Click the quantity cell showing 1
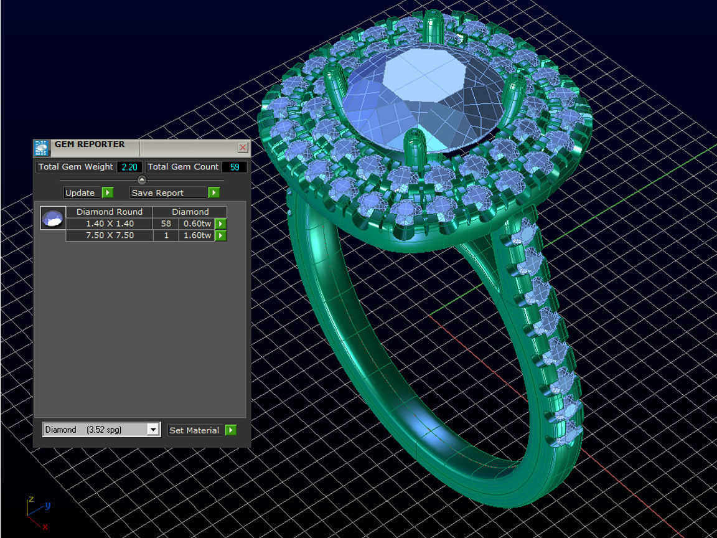717x538 pixels. click(166, 235)
